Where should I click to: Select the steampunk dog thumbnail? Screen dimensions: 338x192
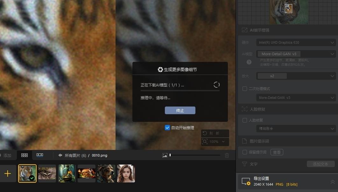pyautogui.click(x=106, y=174)
